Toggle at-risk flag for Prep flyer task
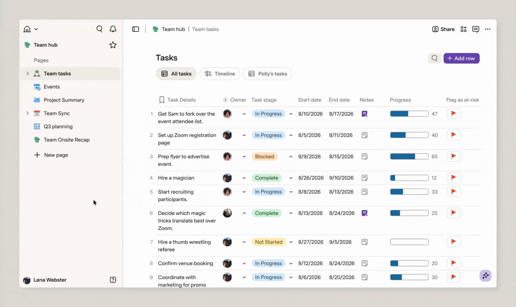The height and width of the screenshot is (307, 516). pyautogui.click(x=454, y=156)
